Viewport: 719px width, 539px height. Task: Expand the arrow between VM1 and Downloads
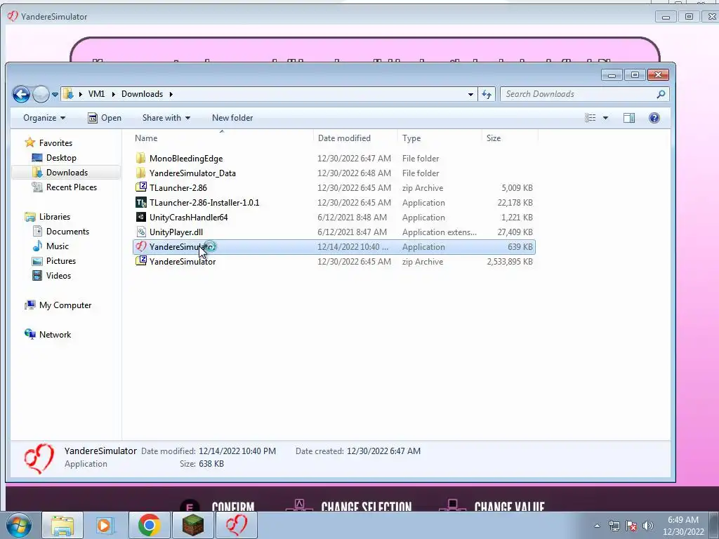113,94
